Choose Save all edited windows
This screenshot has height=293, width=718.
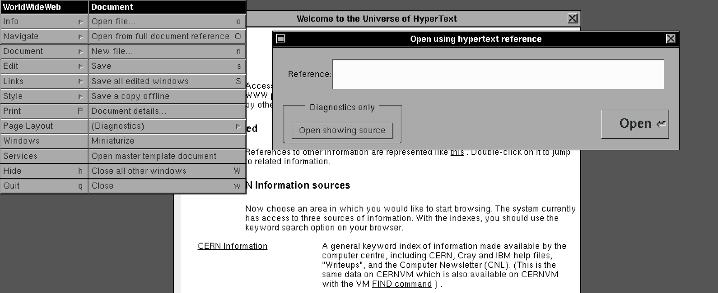[167, 81]
